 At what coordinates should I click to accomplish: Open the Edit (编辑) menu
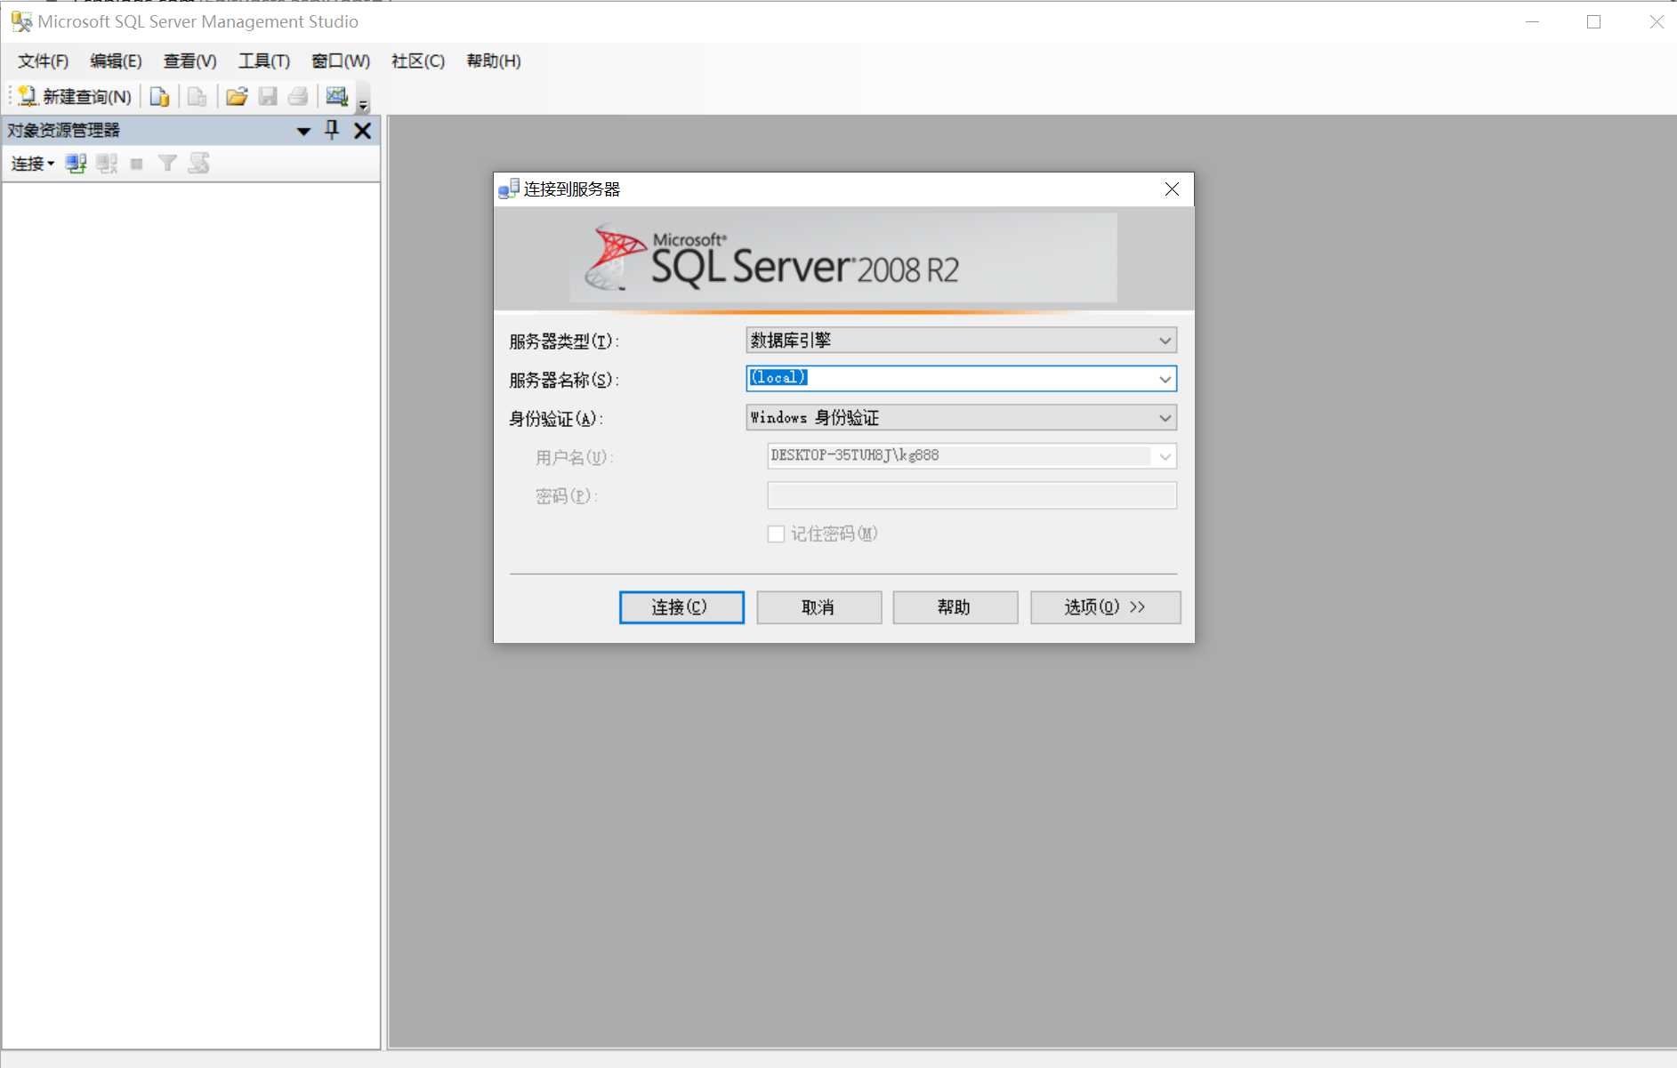click(116, 60)
